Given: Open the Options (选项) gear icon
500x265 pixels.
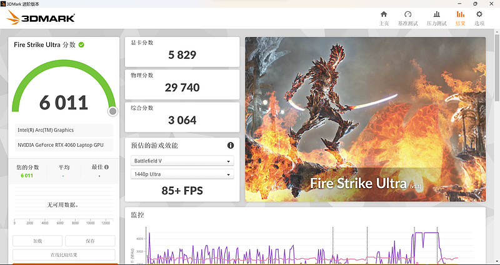Looking at the screenshot, I should click(479, 14).
